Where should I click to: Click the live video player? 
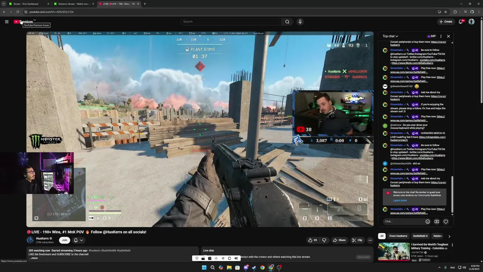point(200,129)
